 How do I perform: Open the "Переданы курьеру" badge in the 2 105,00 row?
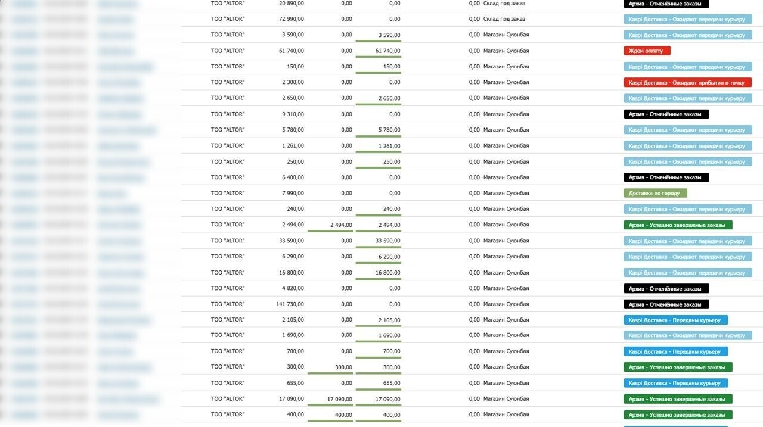tap(675, 320)
